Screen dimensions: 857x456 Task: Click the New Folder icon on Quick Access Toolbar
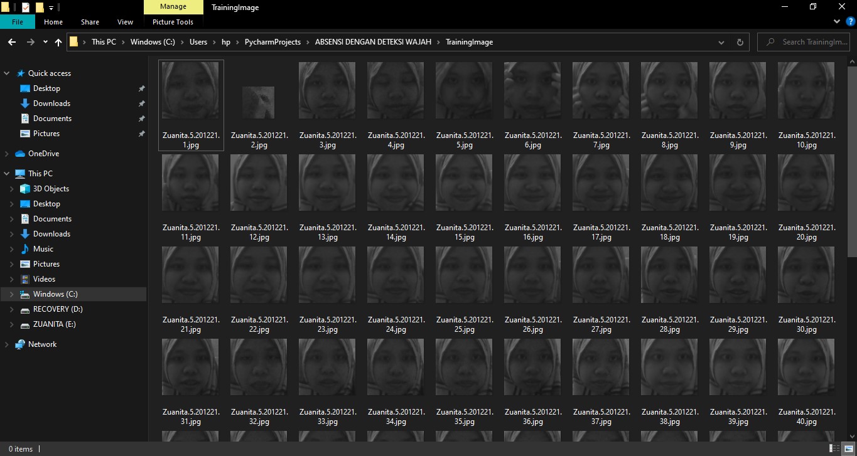(x=40, y=7)
